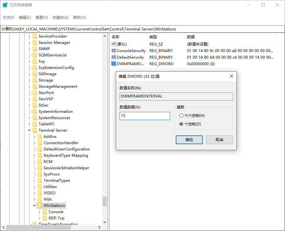Click the WinStations folder icon
The height and width of the screenshot is (231, 285).
pos(40,206)
